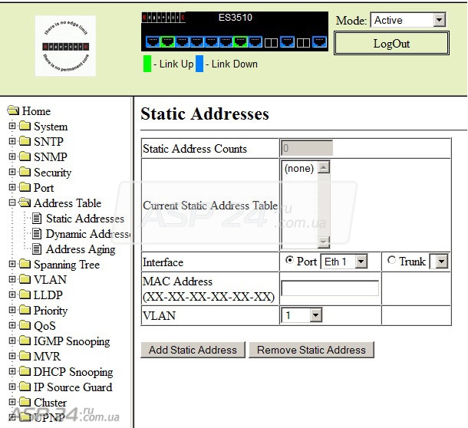Viewport: 468px width, 428px height.
Task: Open Address Aging page link
Action: click(81, 249)
